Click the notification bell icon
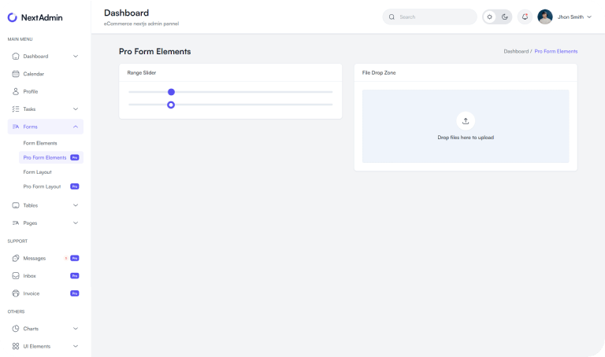 point(525,17)
